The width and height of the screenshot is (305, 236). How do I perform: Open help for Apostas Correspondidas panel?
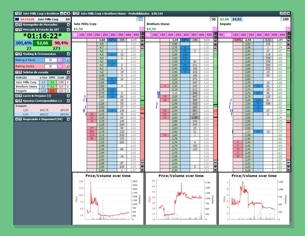(x=20, y=101)
